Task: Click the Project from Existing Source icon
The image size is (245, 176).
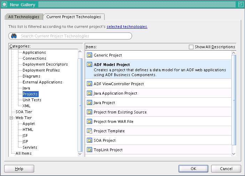Action: (89, 112)
